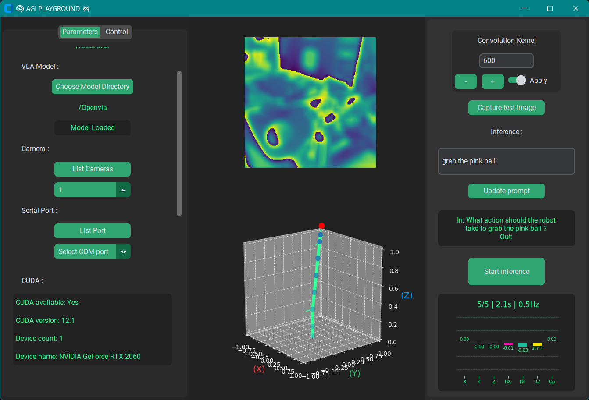
Task: Open the camera index dropdown arrow
Action: tap(123, 190)
